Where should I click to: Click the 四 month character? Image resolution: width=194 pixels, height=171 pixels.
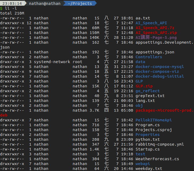[106, 110]
